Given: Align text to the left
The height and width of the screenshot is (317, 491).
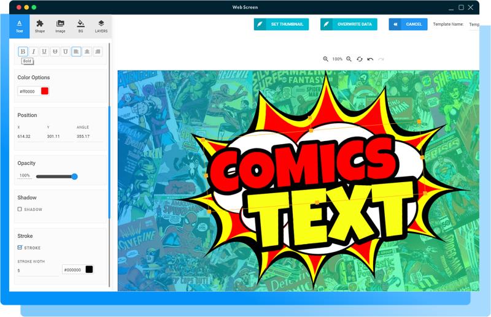Looking at the screenshot, I should pyautogui.click(x=76, y=52).
